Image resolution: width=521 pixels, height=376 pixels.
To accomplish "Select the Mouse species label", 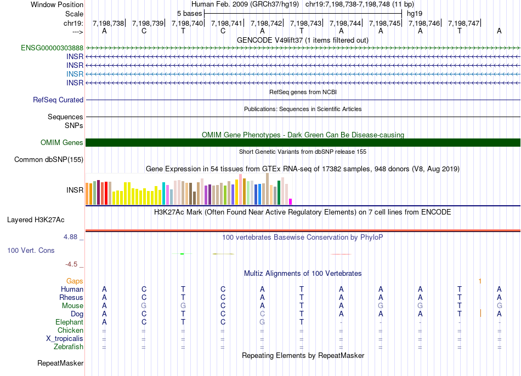I will 72,306.
